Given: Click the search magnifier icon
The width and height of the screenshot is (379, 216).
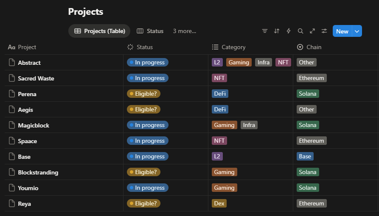Looking at the screenshot, I should [x=300, y=31].
